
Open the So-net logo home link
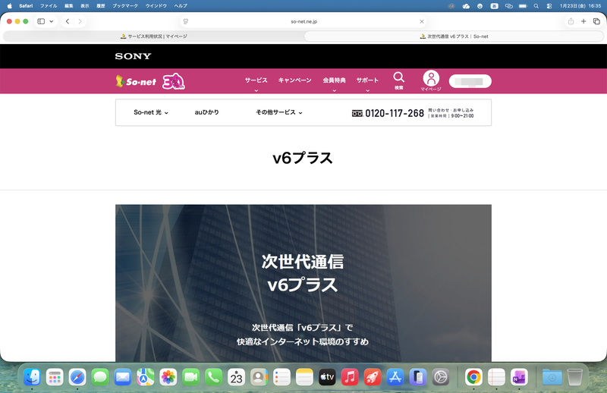(x=136, y=81)
